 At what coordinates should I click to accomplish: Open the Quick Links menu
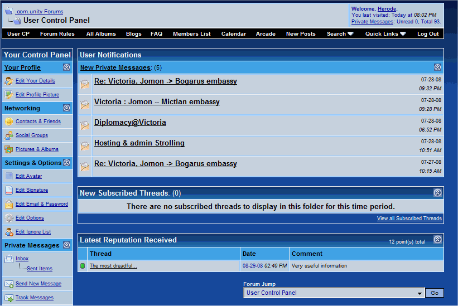point(385,34)
